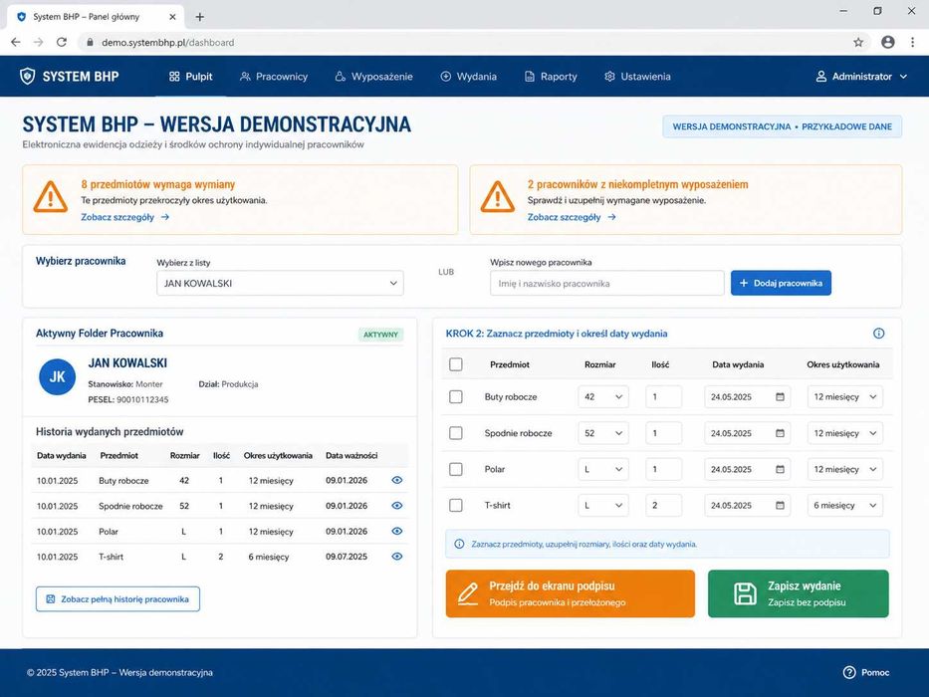The image size is (929, 697).
Task: Click the Dodaj pracownika button
Action: coord(781,284)
